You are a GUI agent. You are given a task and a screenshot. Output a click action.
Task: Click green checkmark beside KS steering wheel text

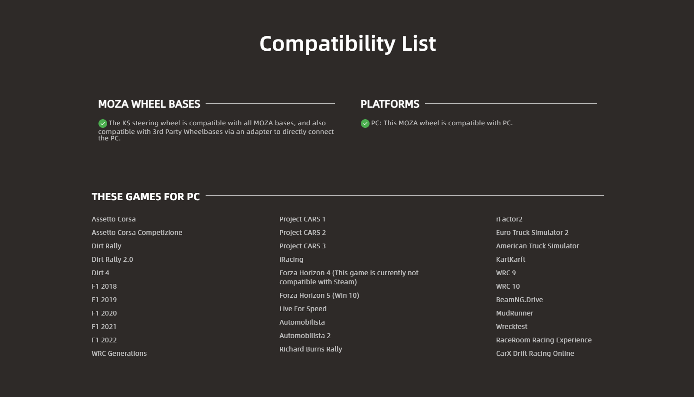click(103, 124)
